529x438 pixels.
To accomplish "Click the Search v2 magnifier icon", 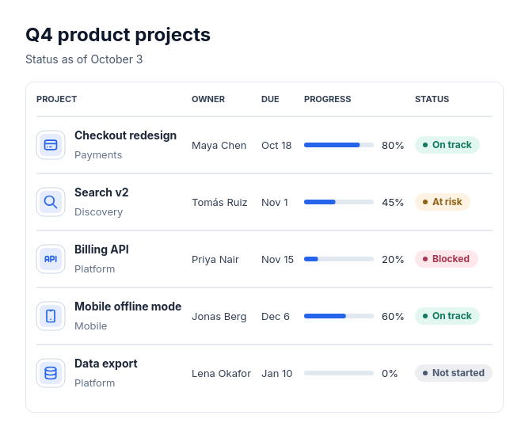I will [51, 202].
